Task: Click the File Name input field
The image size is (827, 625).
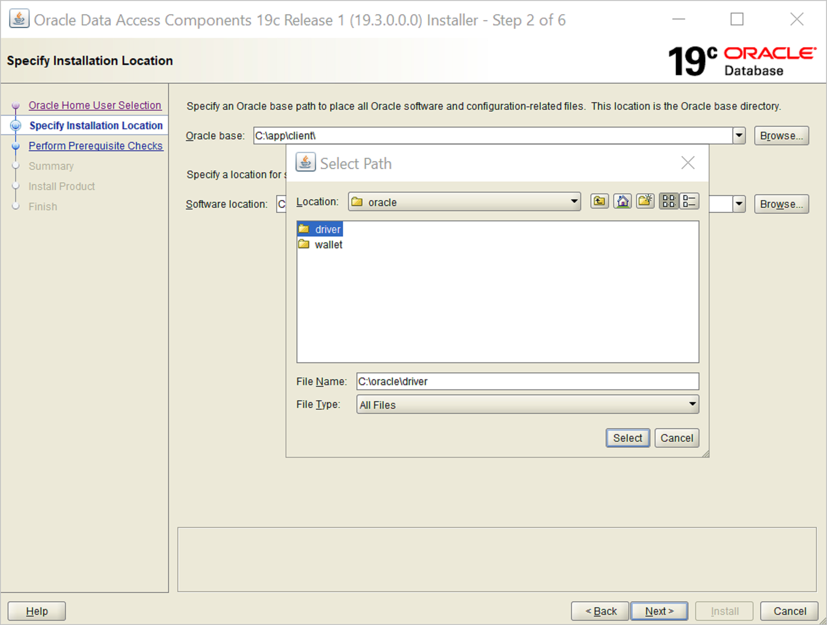Action: click(x=528, y=381)
